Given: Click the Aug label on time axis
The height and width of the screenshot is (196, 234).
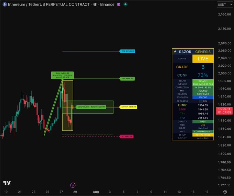Looking at the screenshot, I should tap(96, 192).
